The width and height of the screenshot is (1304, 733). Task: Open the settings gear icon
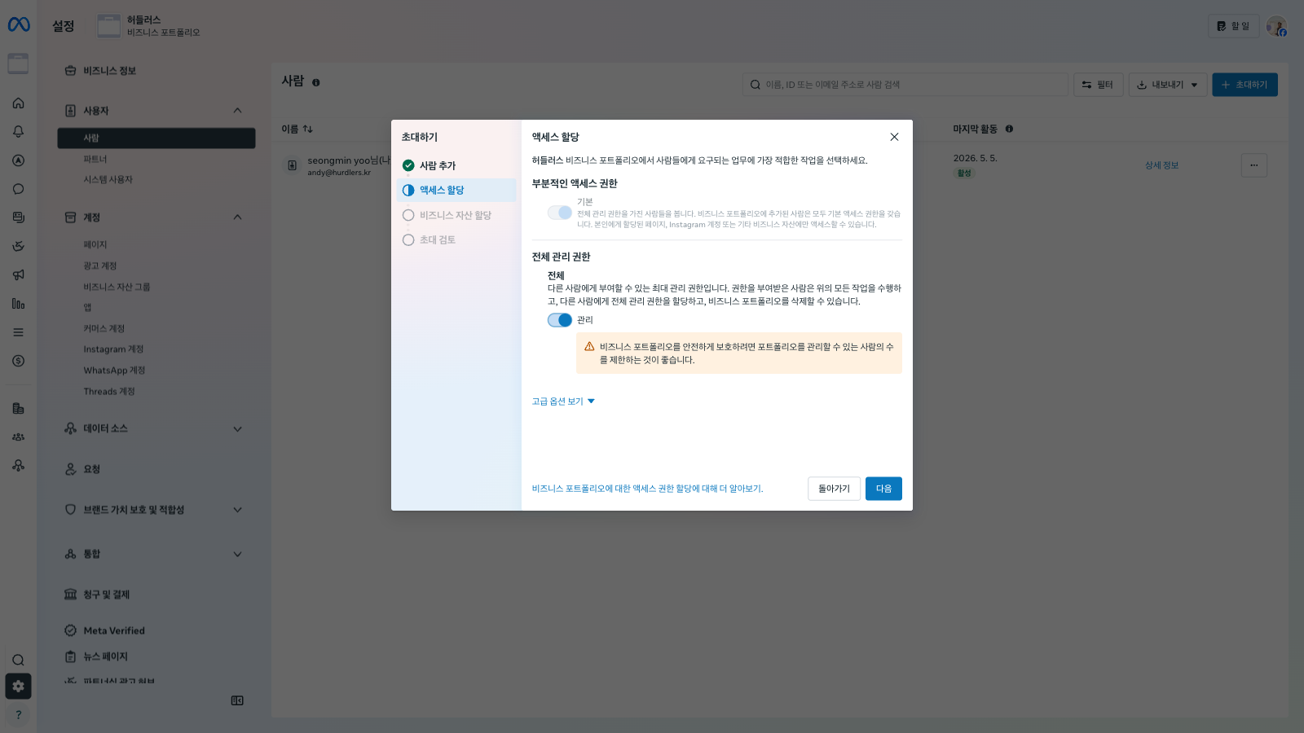pyautogui.click(x=18, y=687)
